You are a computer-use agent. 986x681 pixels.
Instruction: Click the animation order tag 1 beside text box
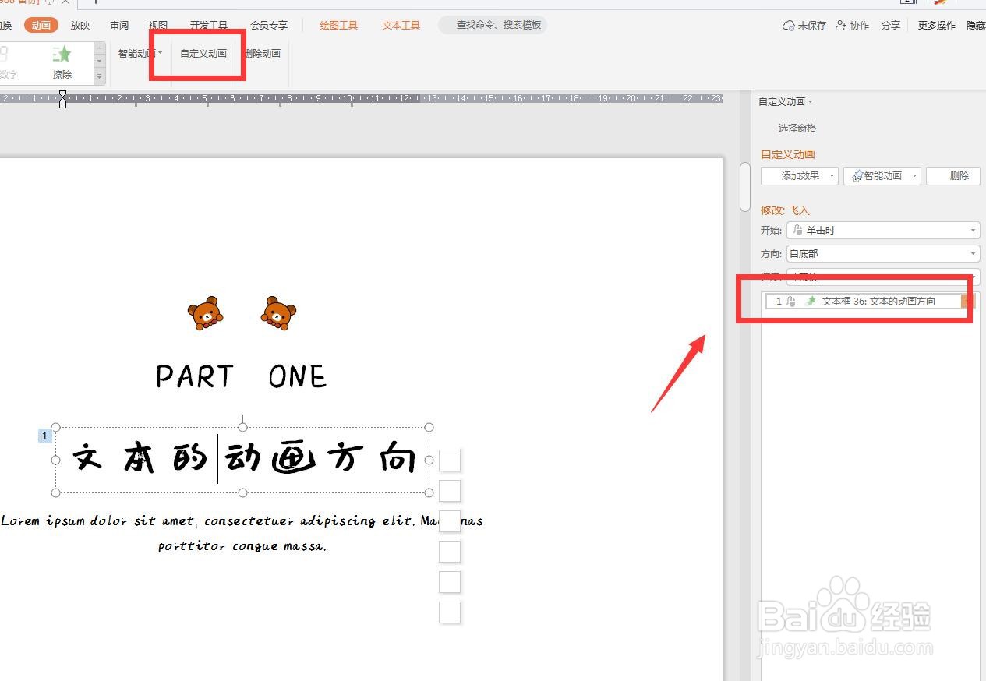click(45, 436)
